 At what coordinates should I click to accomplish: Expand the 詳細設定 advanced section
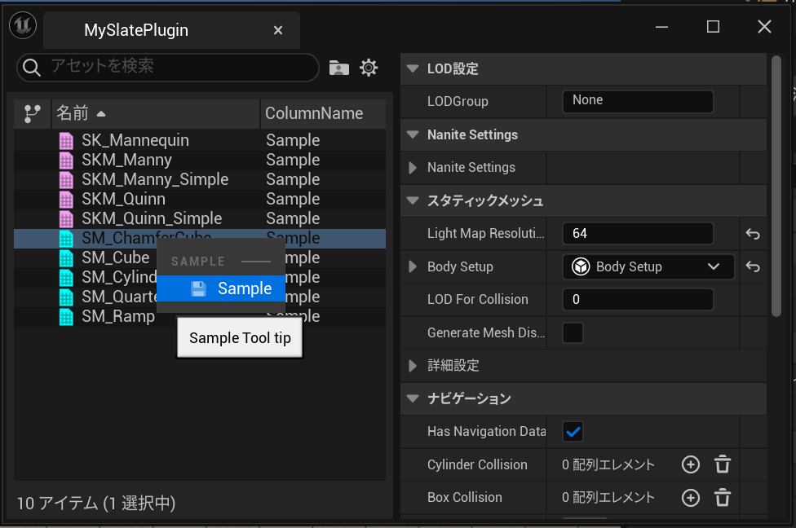(x=413, y=366)
